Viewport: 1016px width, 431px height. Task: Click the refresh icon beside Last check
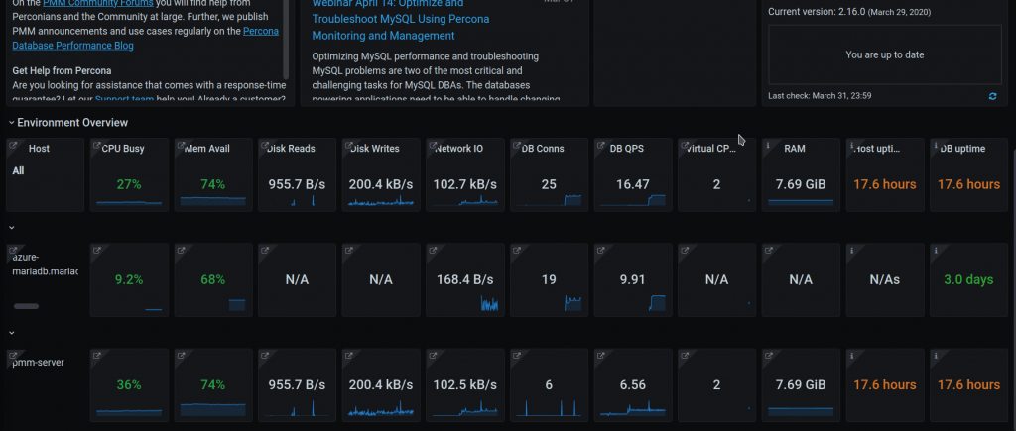click(x=992, y=96)
